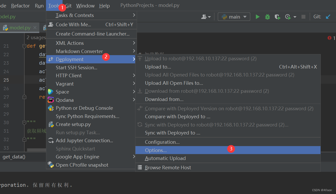Click Create setup.py icon
Image resolution: width=336 pixels, height=194 pixels.
tap(51, 124)
